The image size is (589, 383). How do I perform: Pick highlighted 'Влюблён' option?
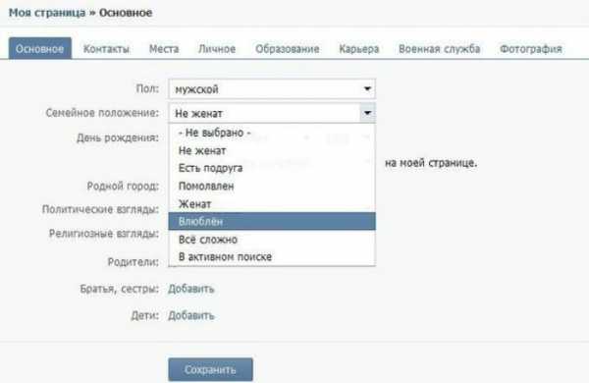[272, 221]
